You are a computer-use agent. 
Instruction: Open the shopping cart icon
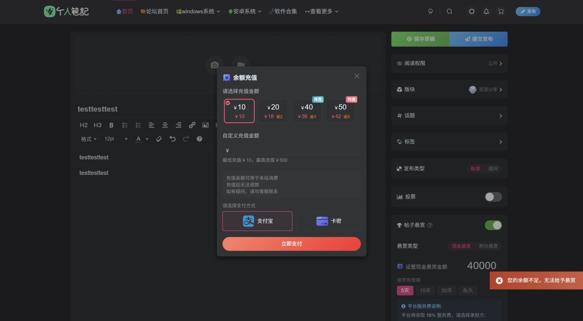coord(501,12)
